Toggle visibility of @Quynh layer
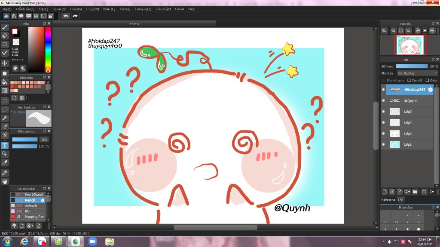The width and height of the screenshot is (440, 247). coord(383,100)
